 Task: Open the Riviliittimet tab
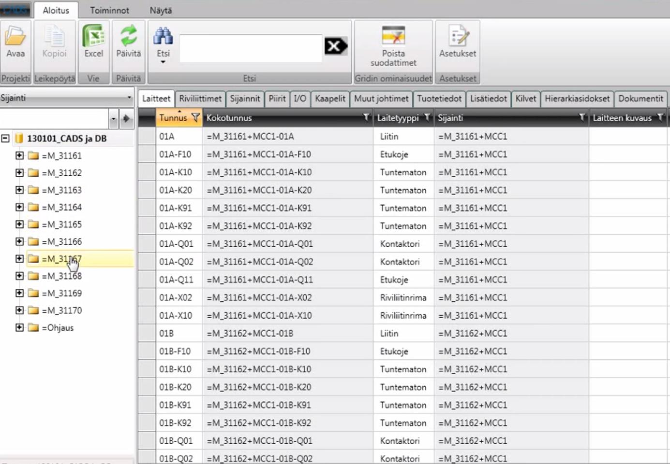click(x=200, y=98)
